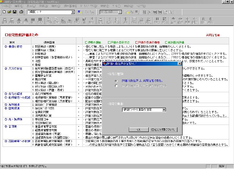234x169 pixels.
Task: Click the 脱出 (escape) toolbar icon
Action: coord(70,21)
